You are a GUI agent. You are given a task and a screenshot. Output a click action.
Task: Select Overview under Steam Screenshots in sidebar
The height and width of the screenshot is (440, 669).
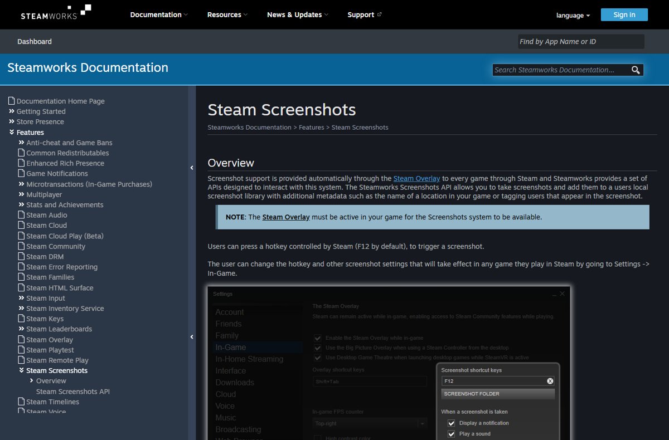coord(51,381)
